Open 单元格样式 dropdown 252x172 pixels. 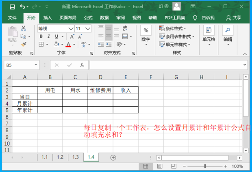point(174,44)
